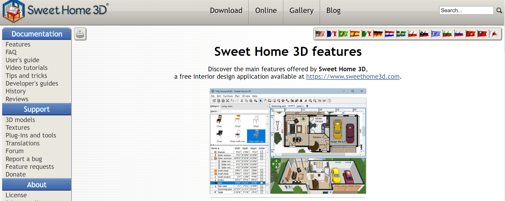Open the User's guide link
This screenshot has width=505, height=201.
point(23,60)
